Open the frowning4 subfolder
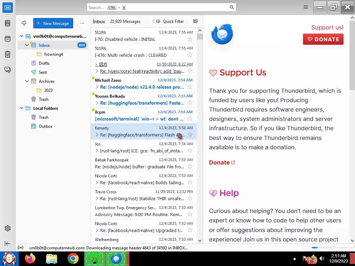The image size is (355, 266). (x=53, y=54)
